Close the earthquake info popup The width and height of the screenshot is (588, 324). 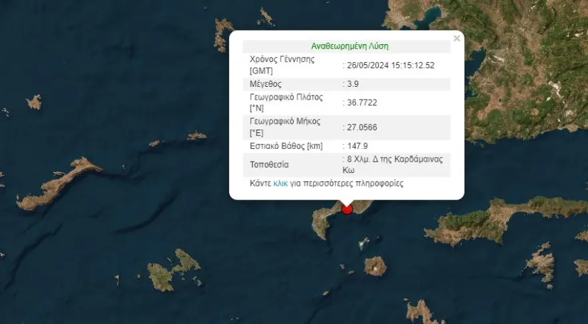[x=456, y=39]
